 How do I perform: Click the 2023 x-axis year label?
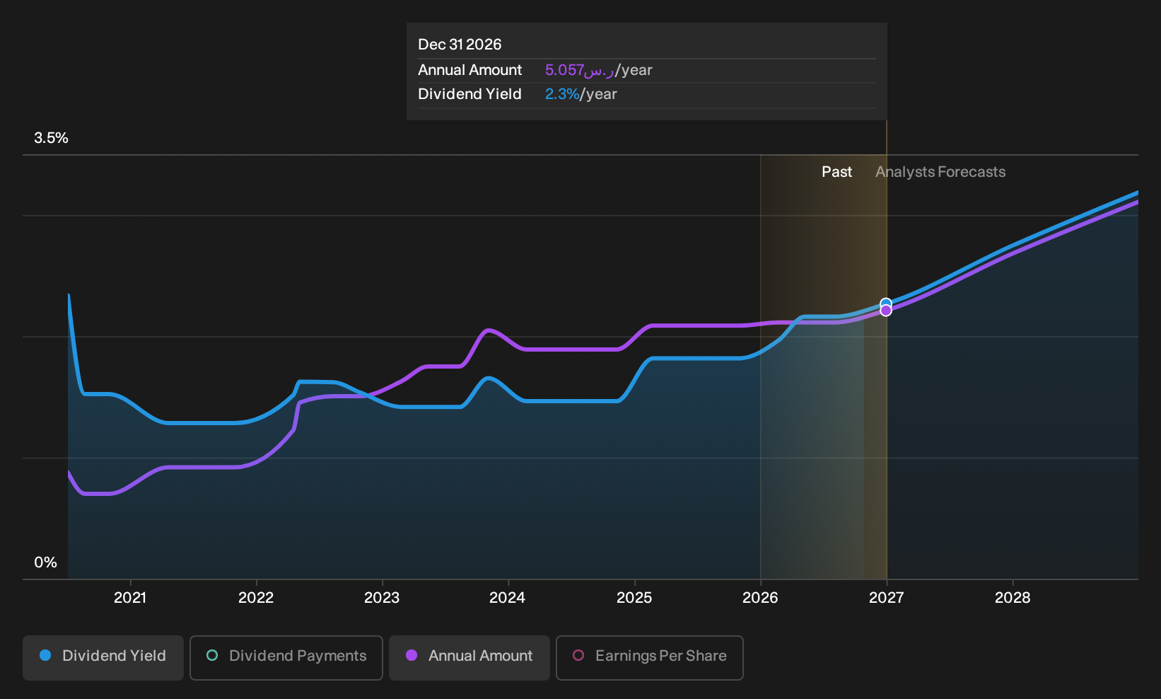[382, 598]
